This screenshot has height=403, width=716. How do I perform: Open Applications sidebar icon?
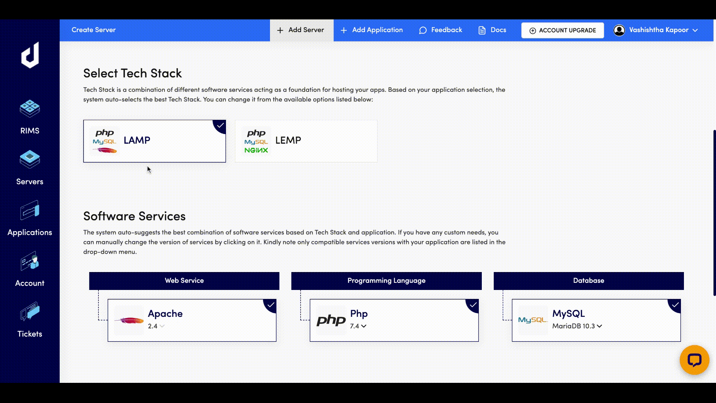point(30,210)
